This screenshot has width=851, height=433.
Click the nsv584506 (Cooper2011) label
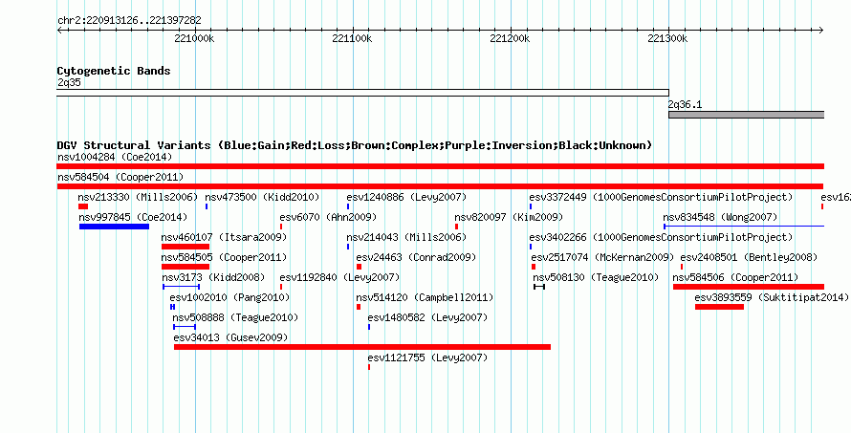(x=735, y=277)
